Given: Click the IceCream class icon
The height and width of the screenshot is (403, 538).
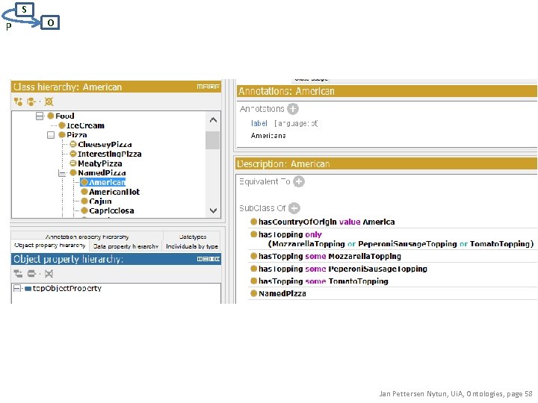Looking at the screenshot, I should [62, 125].
